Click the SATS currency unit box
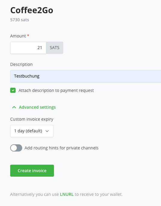The image size is (161, 206). coord(55,48)
